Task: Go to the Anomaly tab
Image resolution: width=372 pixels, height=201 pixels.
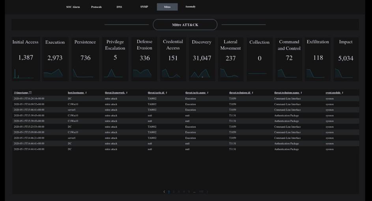Action: [190, 7]
